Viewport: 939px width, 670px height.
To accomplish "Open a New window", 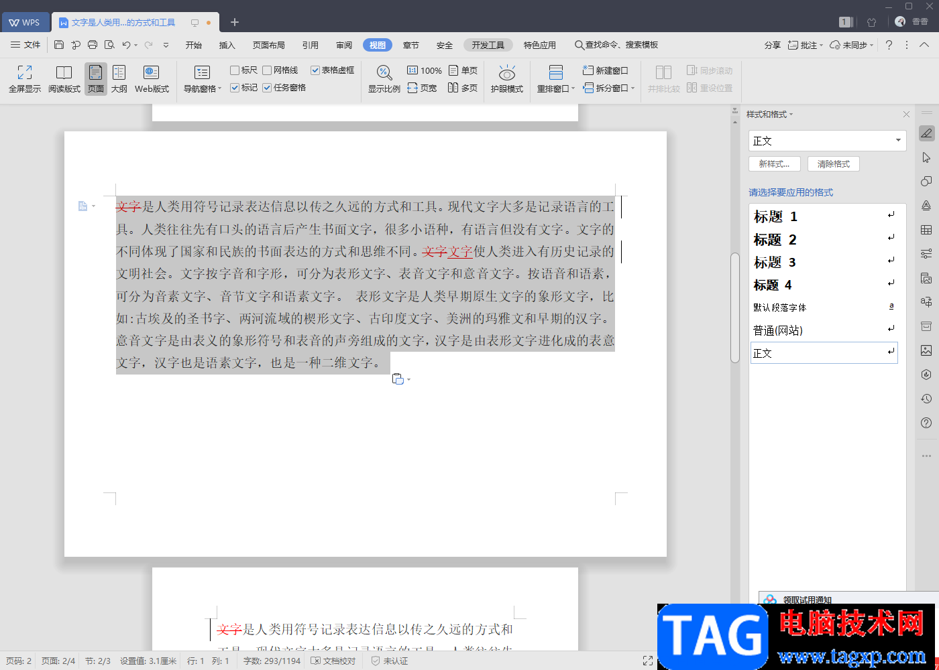I will pos(606,70).
